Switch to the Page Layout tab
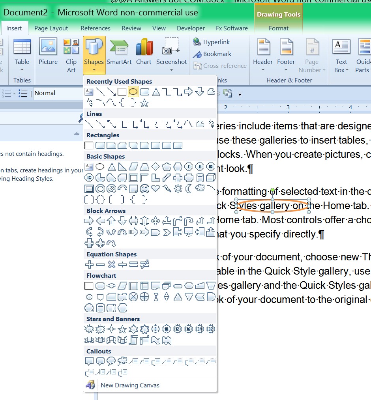The image size is (371, 400). (x=51, y=28)
